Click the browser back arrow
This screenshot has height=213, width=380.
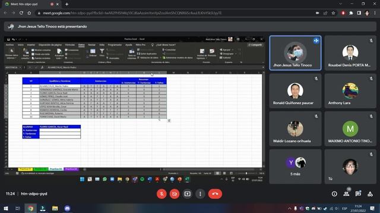[5, 13]
